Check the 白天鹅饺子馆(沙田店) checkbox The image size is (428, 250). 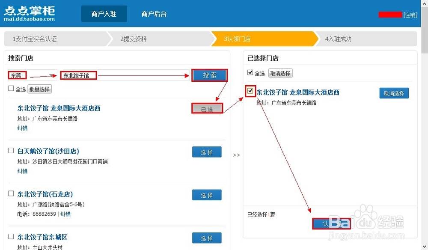pos(11,151)
